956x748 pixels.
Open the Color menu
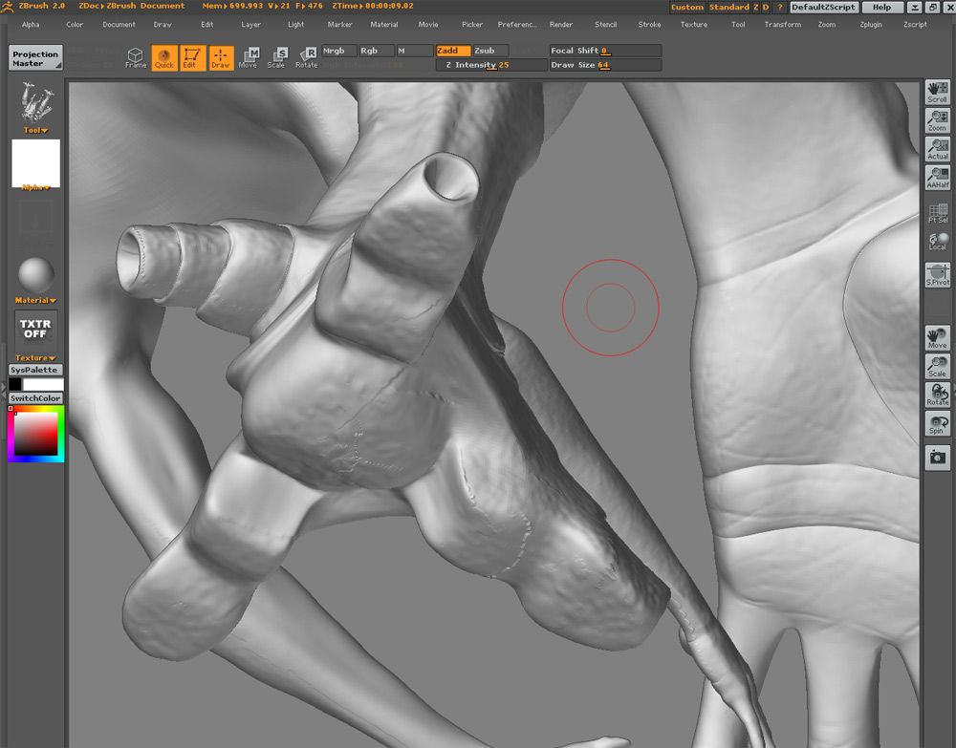(x=75, y=25)
